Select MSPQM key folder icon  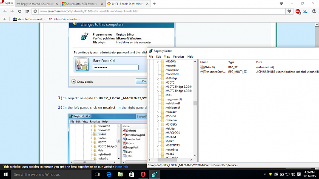click(162, 137)
